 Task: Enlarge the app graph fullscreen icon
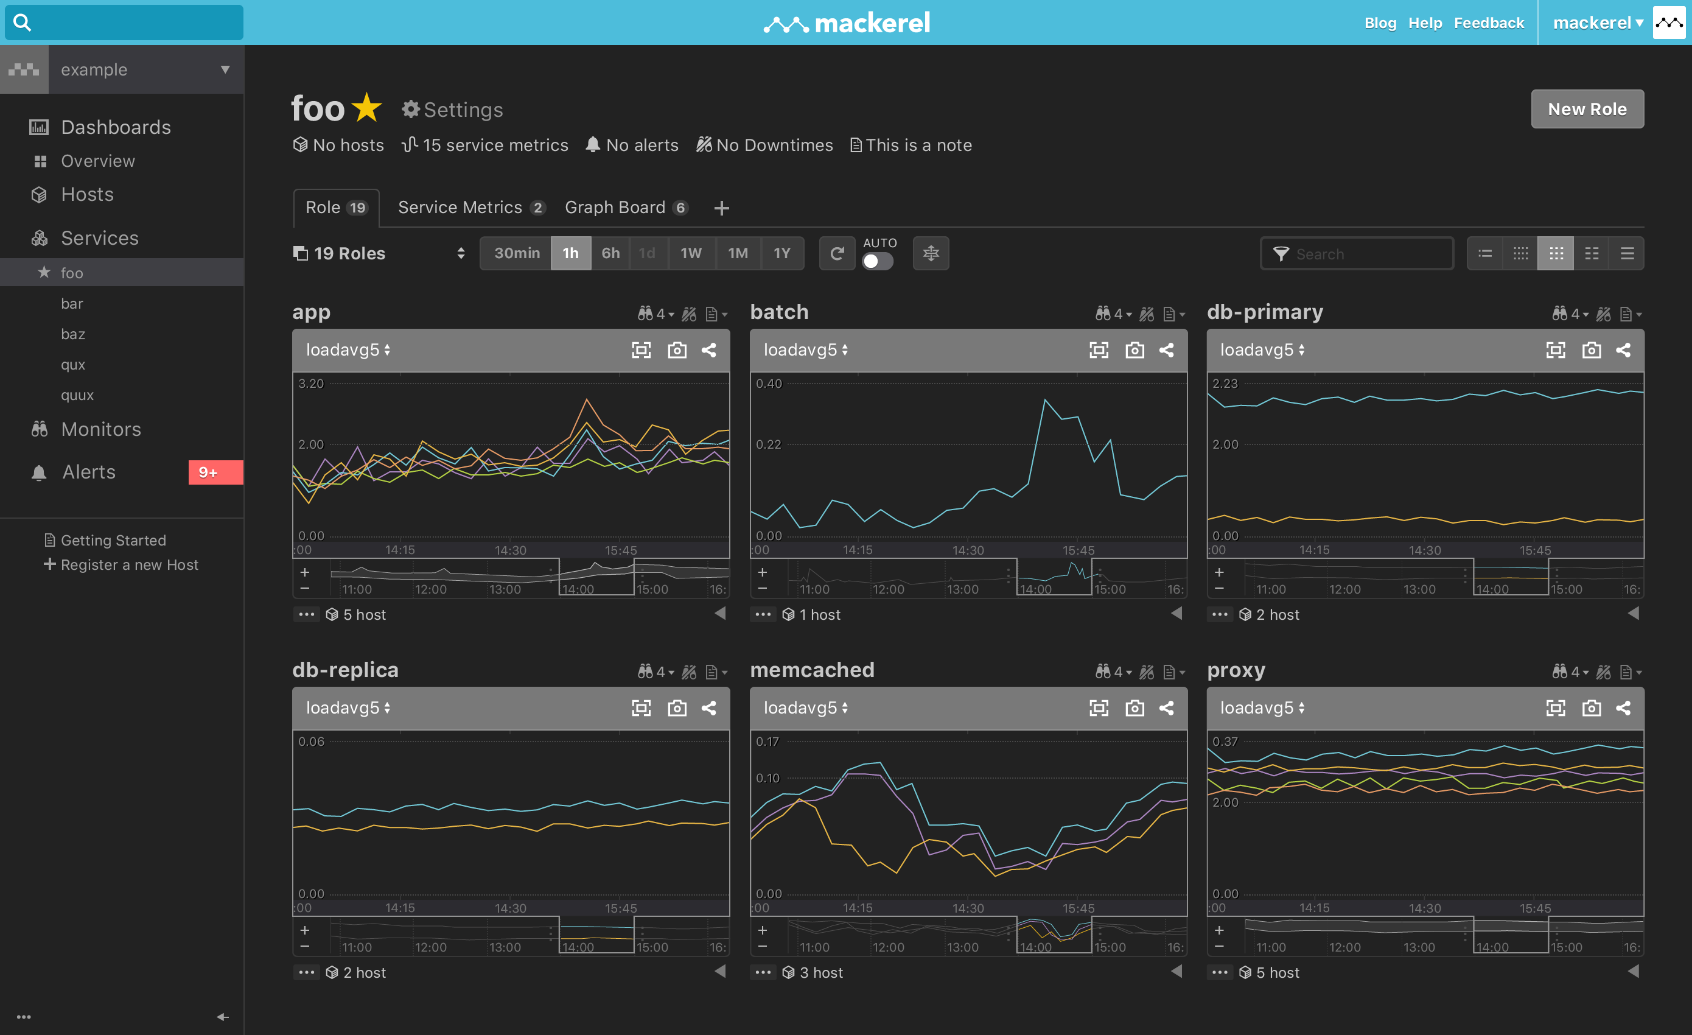641,350
